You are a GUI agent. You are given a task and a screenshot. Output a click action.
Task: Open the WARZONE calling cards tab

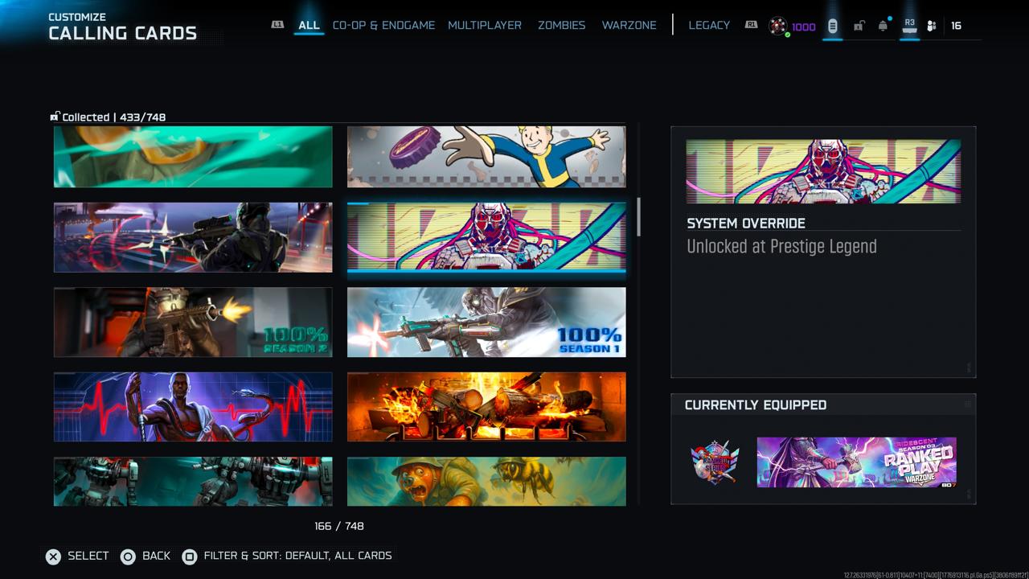(x=629, y=25)
